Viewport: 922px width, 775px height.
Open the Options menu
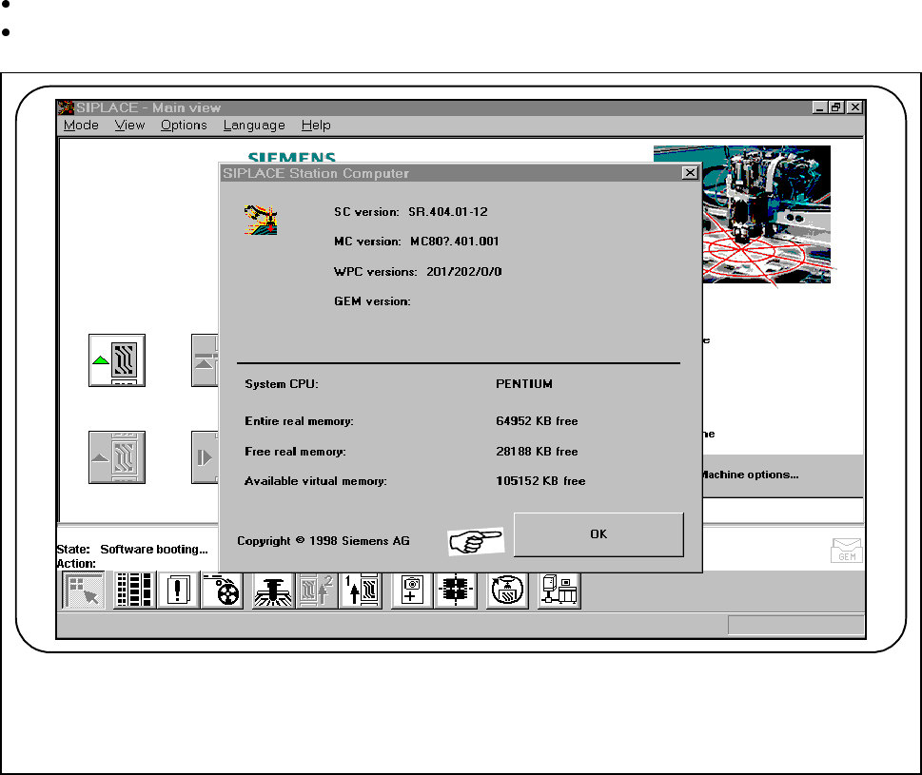pos(184,126)
